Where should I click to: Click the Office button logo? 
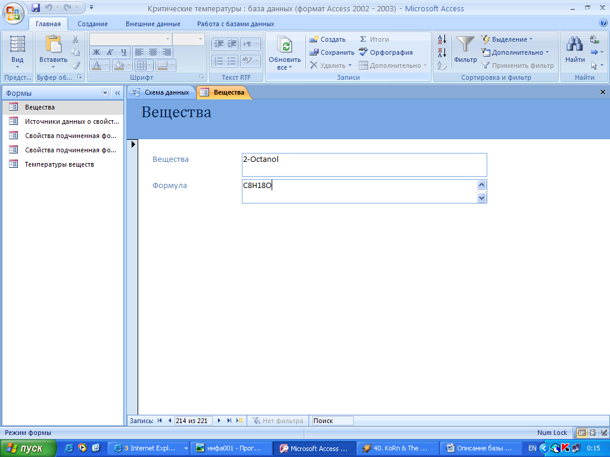point(13,12)
